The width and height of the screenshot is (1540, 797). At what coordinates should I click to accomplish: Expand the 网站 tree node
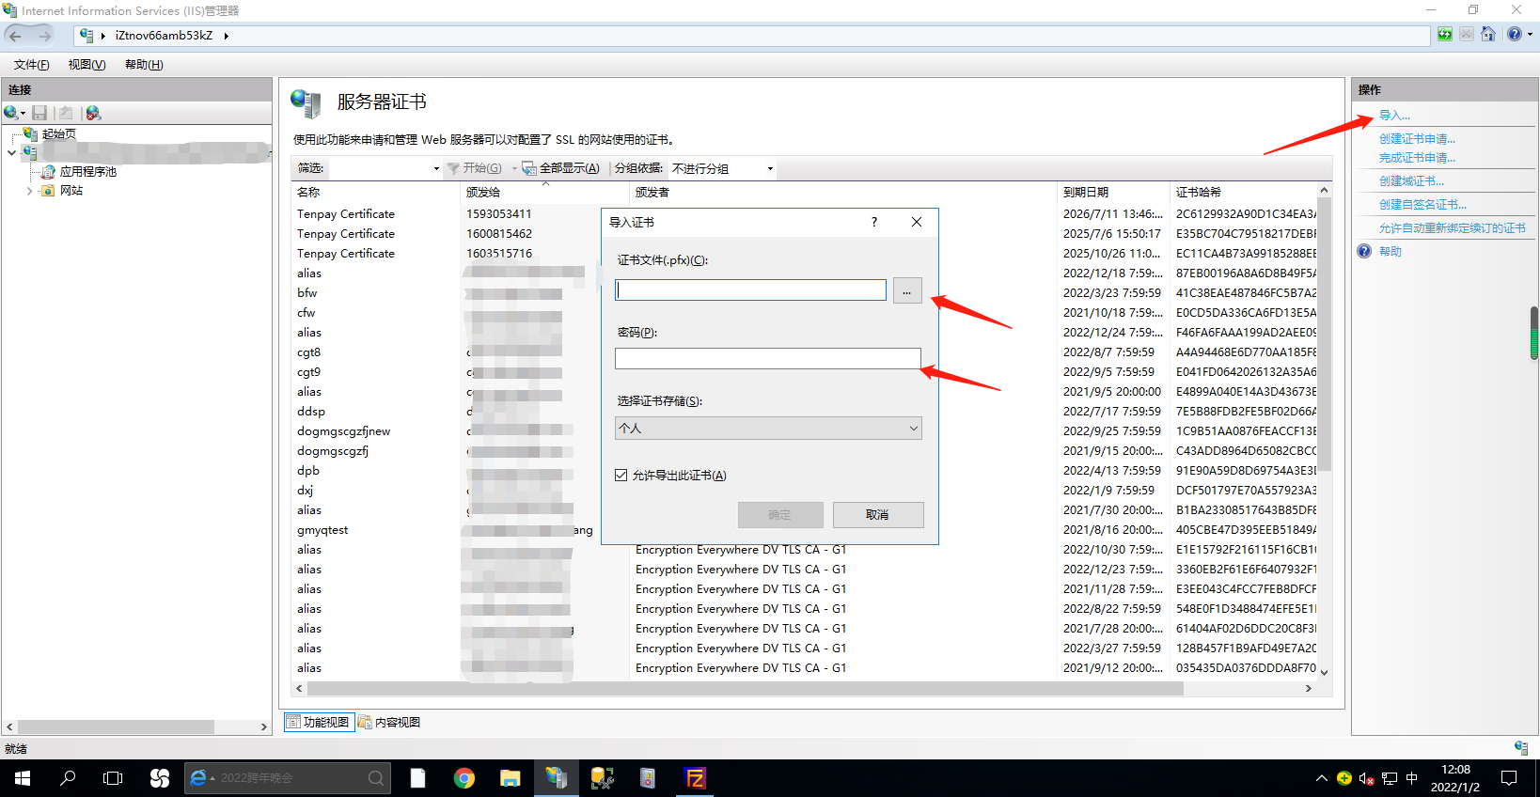(x=29, y=191)
